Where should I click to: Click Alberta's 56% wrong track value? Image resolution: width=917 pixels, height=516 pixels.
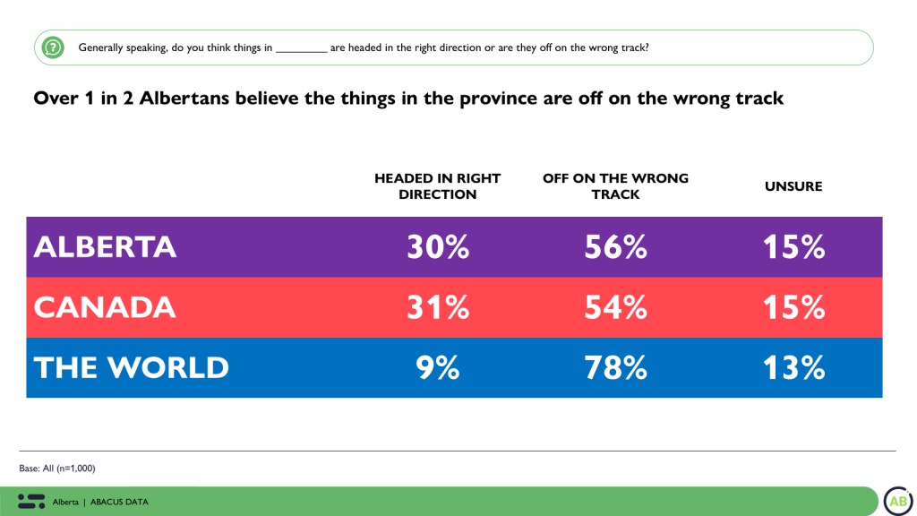pos(615,247)
